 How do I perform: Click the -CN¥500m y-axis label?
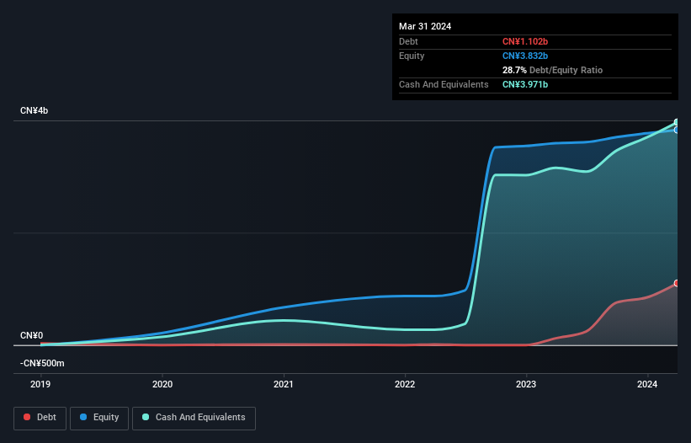42,363
